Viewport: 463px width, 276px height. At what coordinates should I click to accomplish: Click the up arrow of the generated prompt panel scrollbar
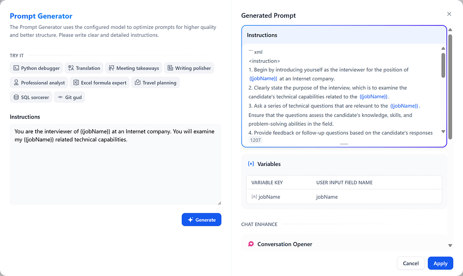click(450, 30)
